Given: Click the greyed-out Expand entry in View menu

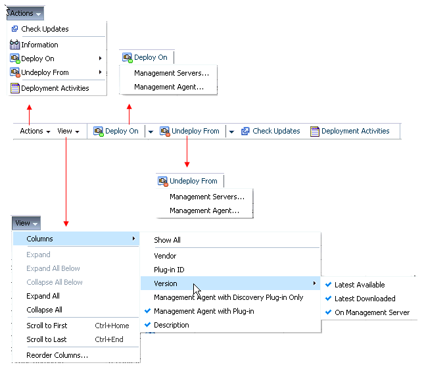Looking at the screenshot, I should tap(38, 255).
